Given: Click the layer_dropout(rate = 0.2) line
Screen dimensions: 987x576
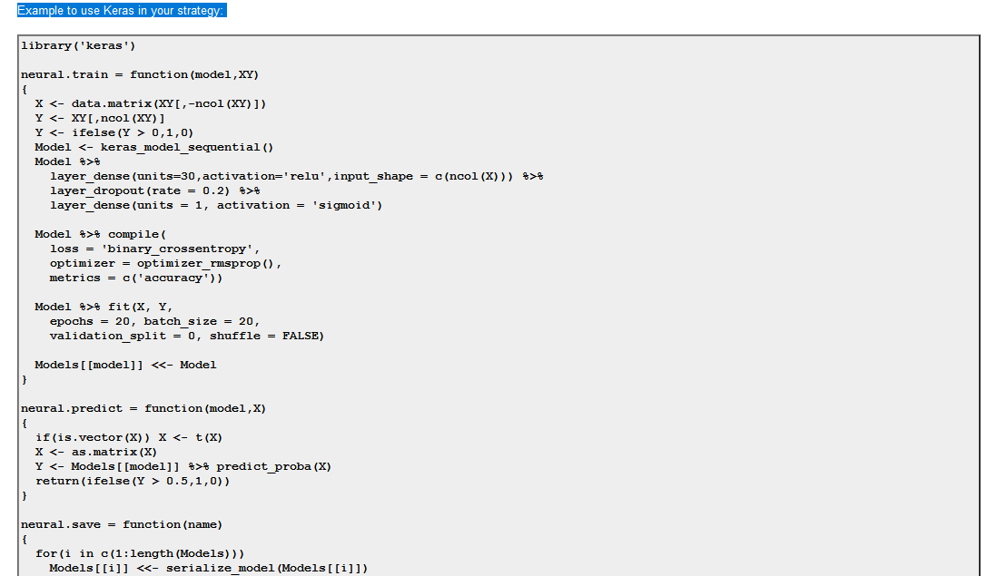Looking at the screenshot, I should pos(155,190).
